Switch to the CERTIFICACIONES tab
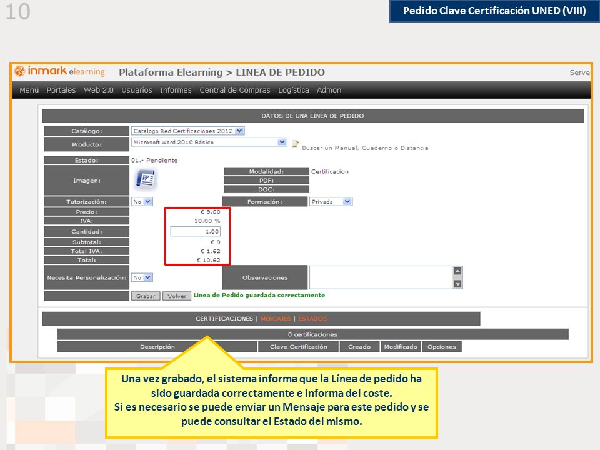 point(224,319)
